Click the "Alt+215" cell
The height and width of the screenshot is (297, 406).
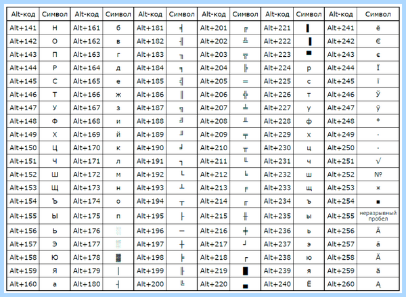214,216
